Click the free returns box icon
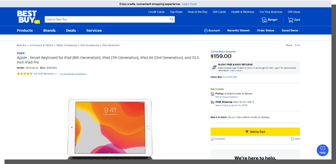Screen dimensions: 336x164 214,67
